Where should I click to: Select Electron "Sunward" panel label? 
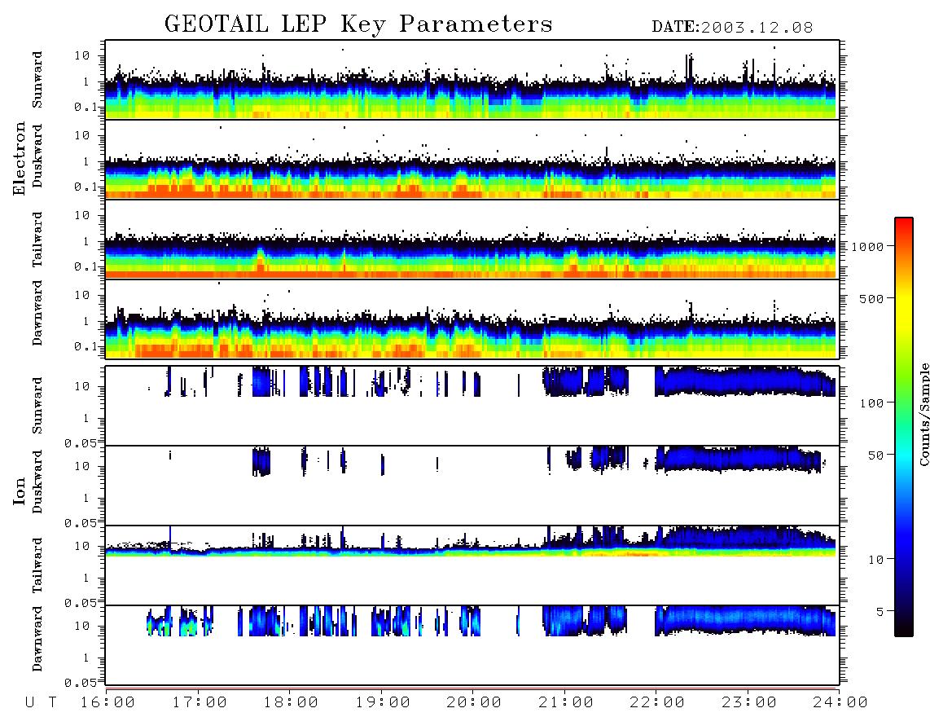pos(37,80)
